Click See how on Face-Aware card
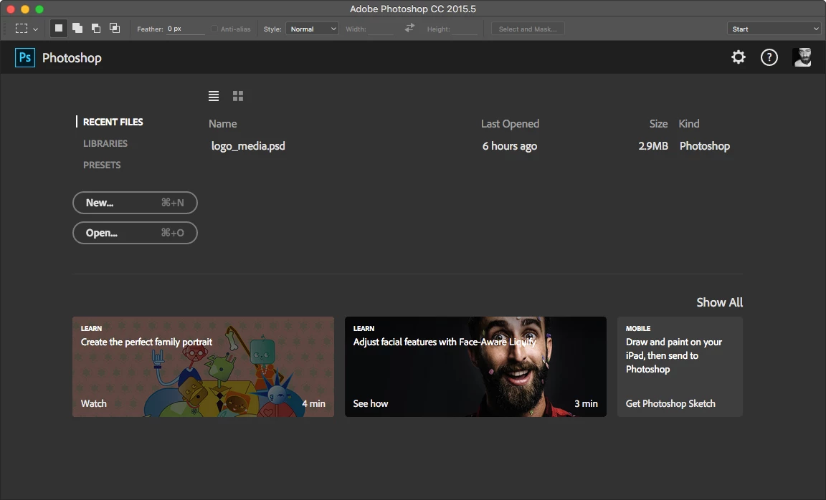 tap(370, 403)
